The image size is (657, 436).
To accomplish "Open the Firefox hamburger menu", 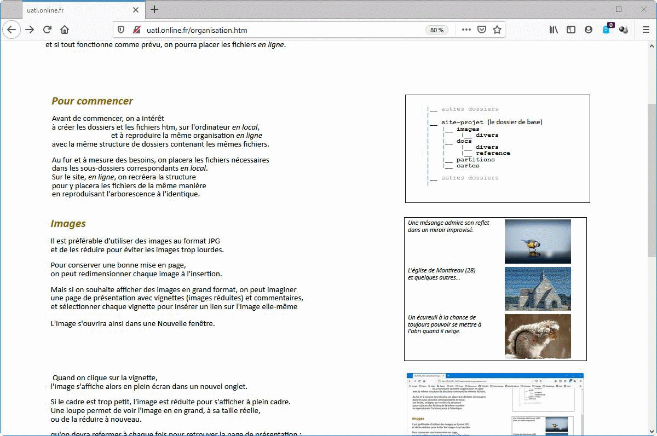I will click(646, 30).
